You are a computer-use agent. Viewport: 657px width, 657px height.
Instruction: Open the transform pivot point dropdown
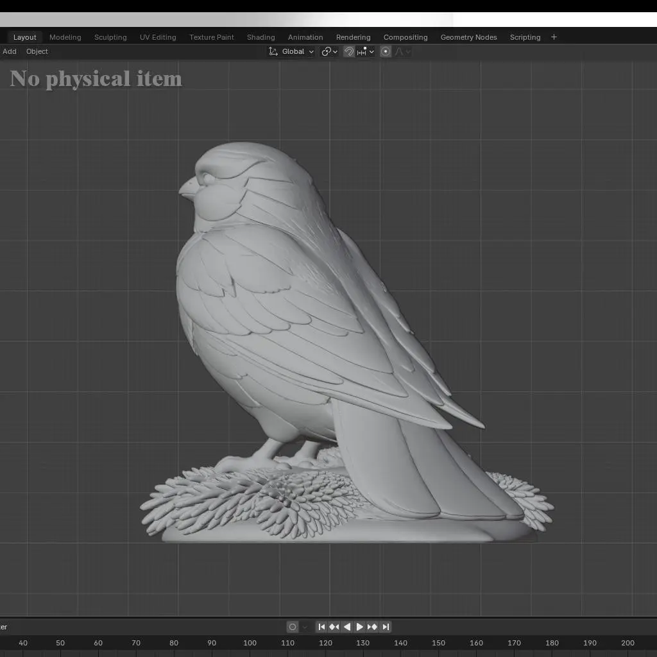[329, 51]
